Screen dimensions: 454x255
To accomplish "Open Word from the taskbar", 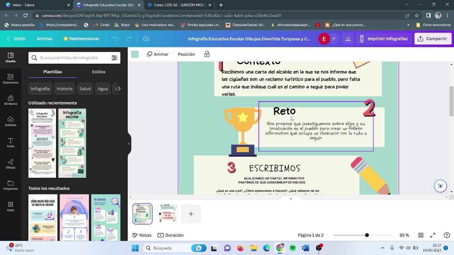I will [305, 248].
